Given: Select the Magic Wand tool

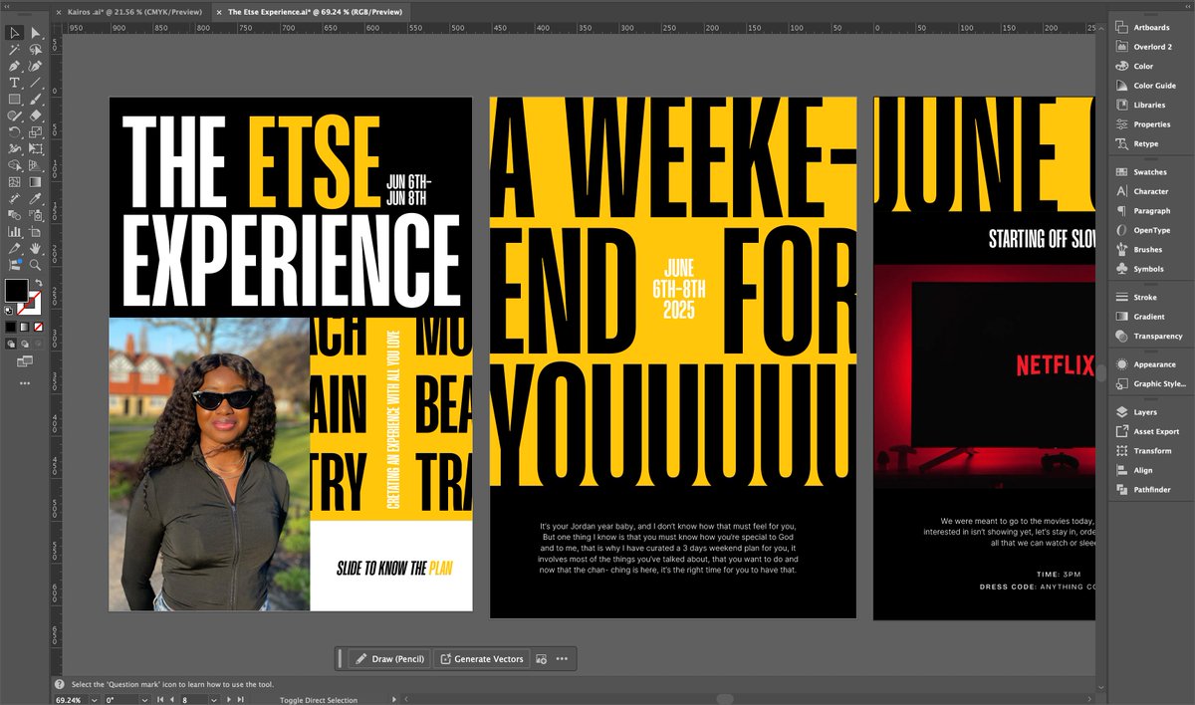Looking at the screenshot, I should point(14,49).
